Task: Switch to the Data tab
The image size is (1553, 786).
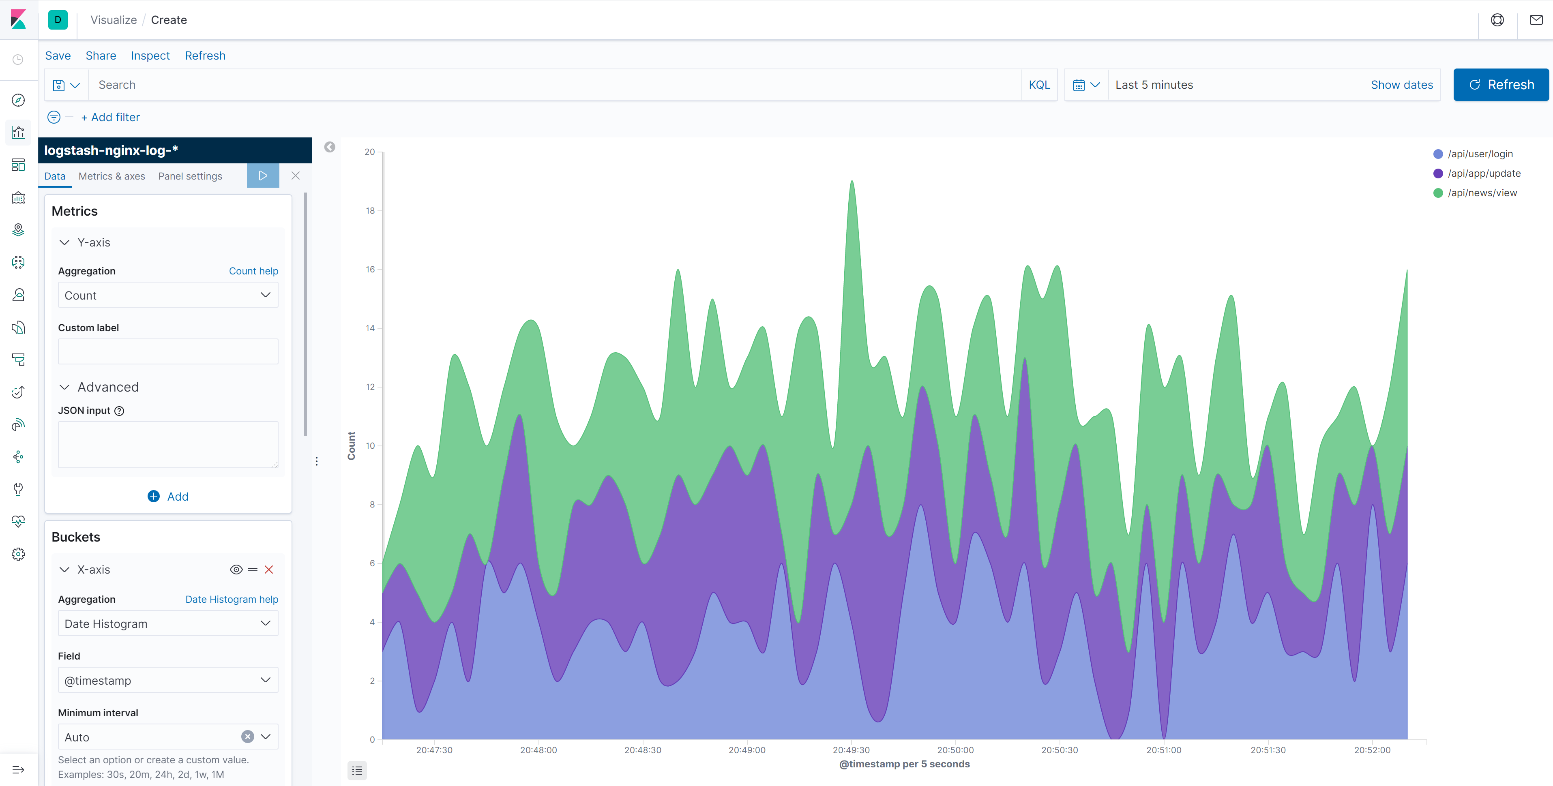Action: coord(55,176)
